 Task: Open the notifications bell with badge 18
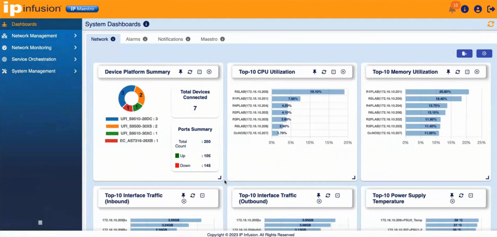click(x=452, y=9)
